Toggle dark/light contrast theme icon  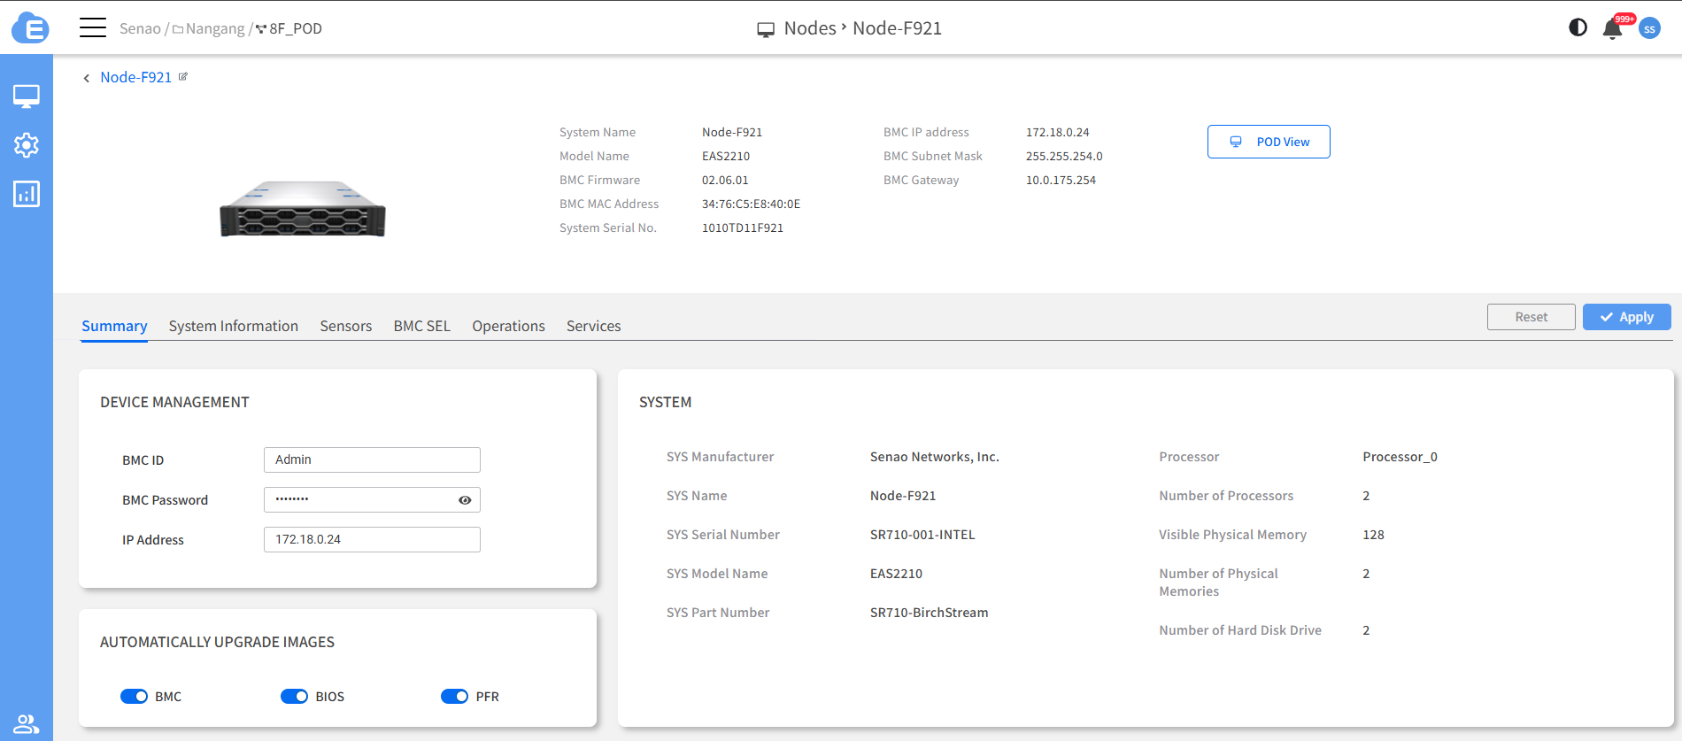[x=1578, y=27]
